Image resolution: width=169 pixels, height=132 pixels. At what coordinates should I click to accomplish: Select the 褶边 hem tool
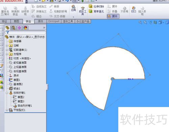click(x=37, y=16)
